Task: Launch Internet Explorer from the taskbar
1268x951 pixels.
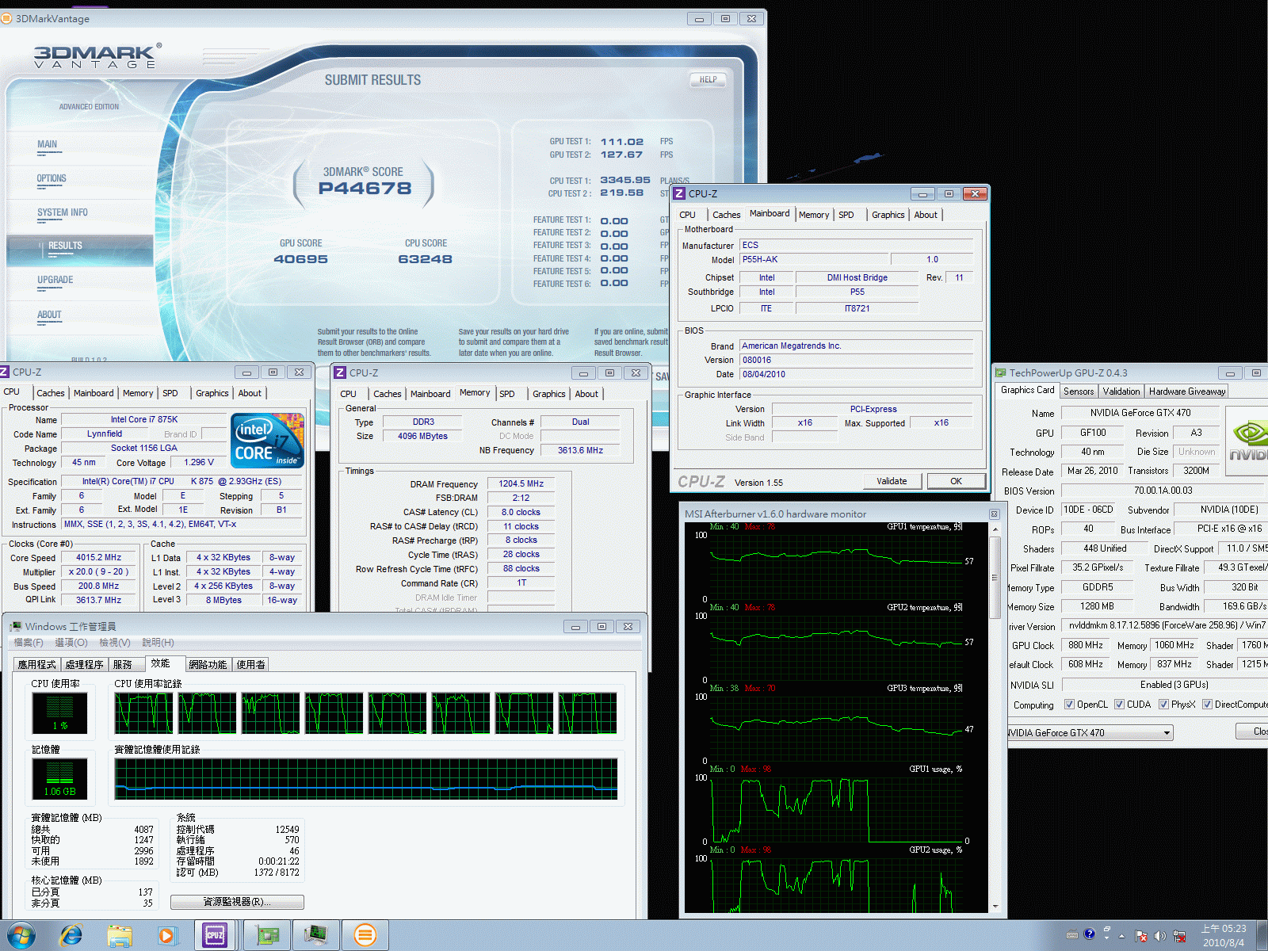Action: tap(71, 935)
